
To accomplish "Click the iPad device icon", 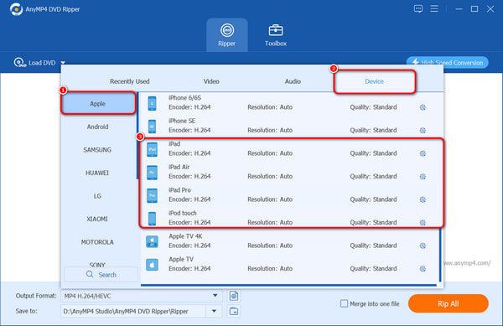I will pyautogui.click(x=152, y=150).
